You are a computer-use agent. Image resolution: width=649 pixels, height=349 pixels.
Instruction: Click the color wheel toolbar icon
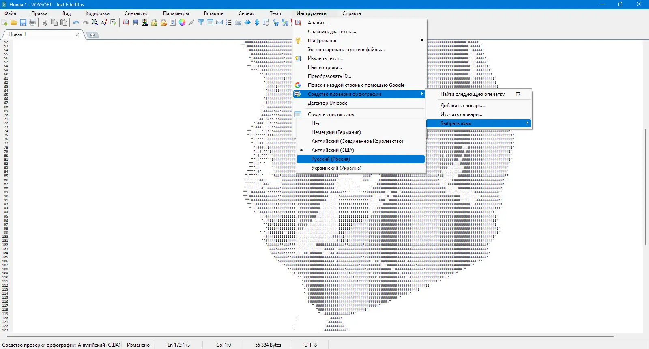tap(182, 22)
